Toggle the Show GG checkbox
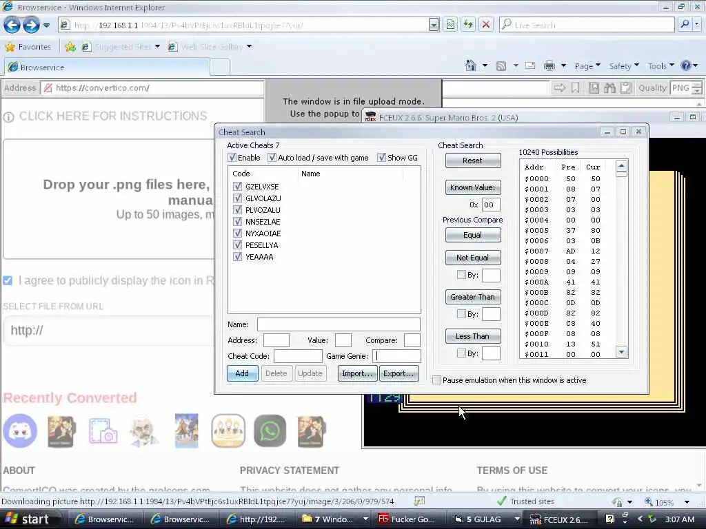Viewport: 706px width, 529px height. 382,158
